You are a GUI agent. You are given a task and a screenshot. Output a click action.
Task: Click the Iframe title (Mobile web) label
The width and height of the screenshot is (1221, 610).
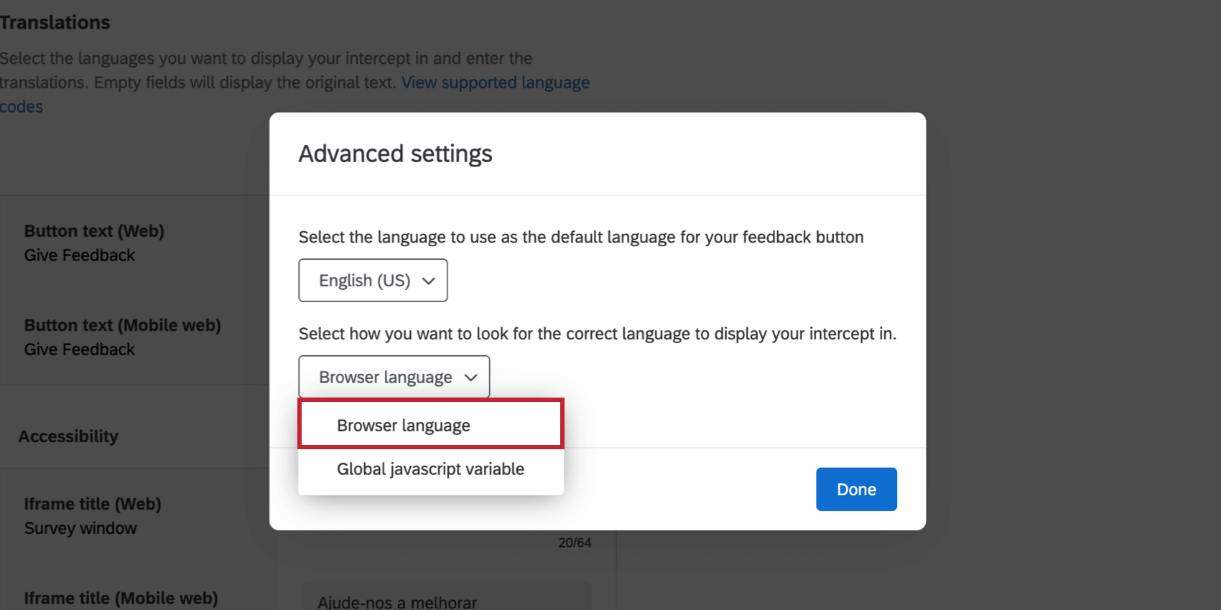pyautogui.click(x=121, y=598)
